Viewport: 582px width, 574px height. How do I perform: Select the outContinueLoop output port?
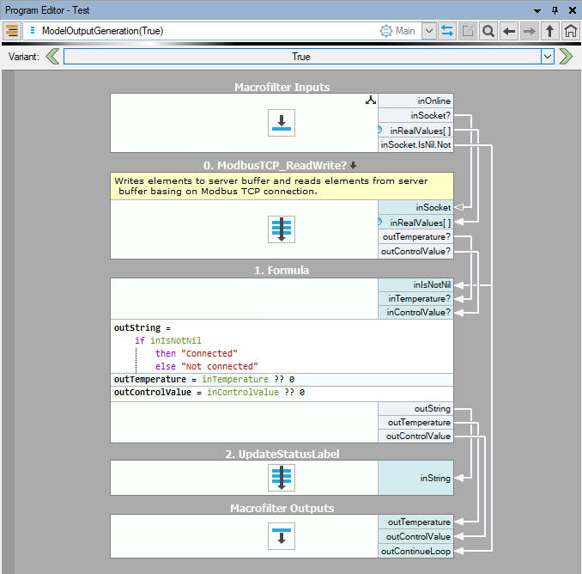click(x=415, y=551)
